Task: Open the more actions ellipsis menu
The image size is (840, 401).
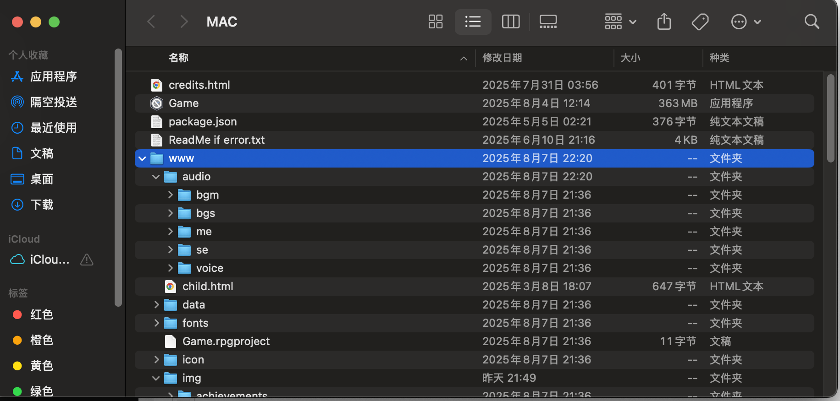Action: point(746,22)
